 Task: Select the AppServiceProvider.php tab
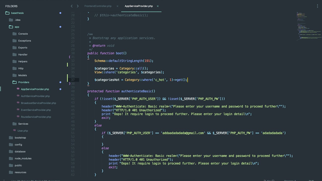[x=139, y=6]
